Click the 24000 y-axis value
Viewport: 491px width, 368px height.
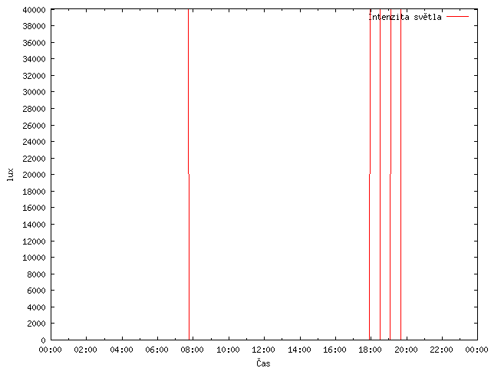pyautogui.click(x=34, y=142)
